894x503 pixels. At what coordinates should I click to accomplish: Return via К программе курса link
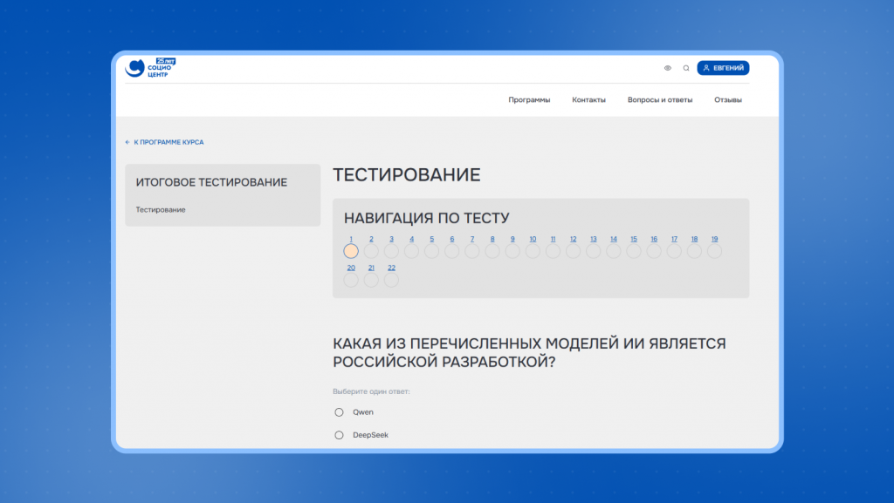click(164, 142)
